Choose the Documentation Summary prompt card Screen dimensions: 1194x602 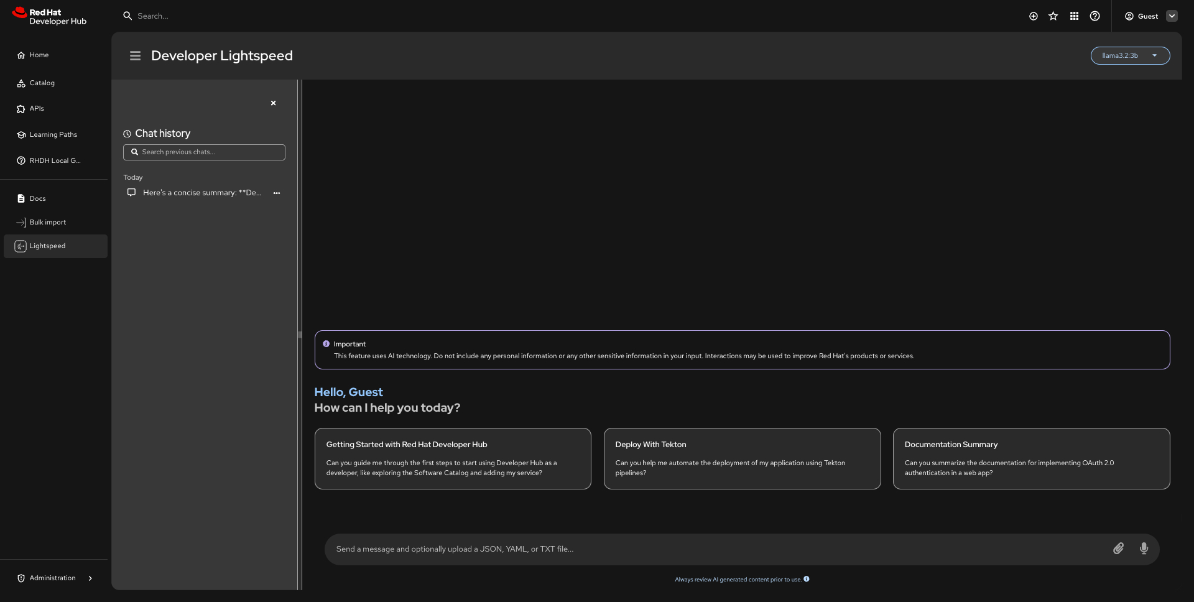click(x=1031, y=458)
